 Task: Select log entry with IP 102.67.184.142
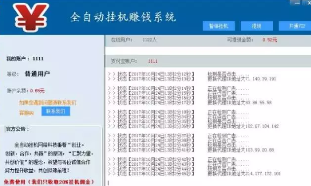pos(194,126)
